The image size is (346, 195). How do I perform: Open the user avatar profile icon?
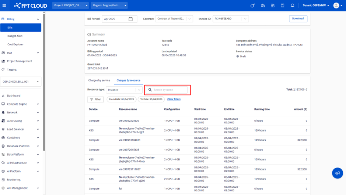[x=336, y=6]
